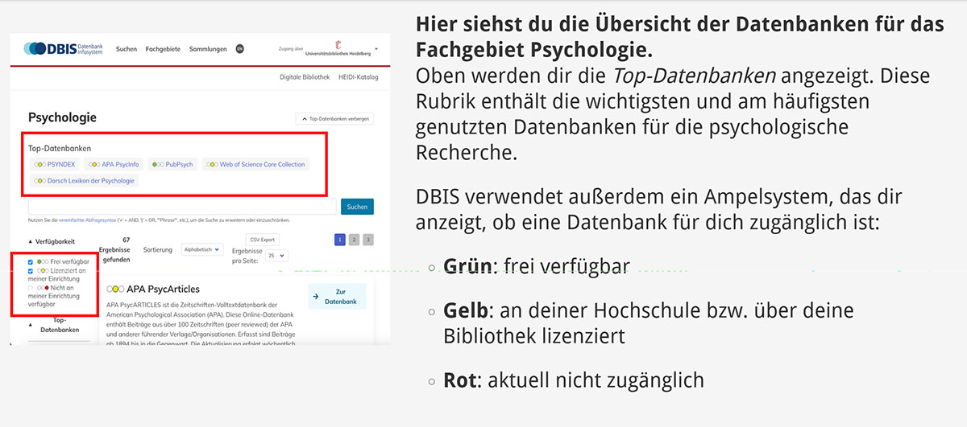
Task: Collapse the Verfügbarkeit filter section
Action: click(31, 240)
